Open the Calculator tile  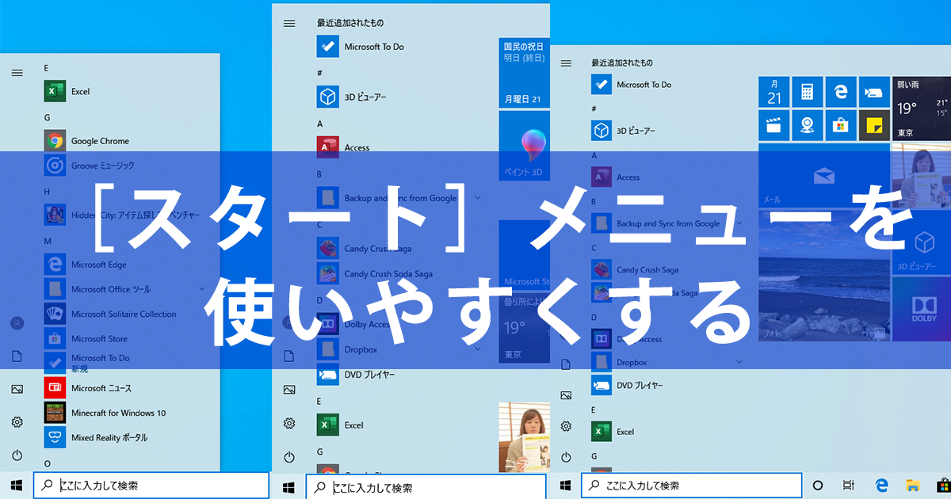807,92
